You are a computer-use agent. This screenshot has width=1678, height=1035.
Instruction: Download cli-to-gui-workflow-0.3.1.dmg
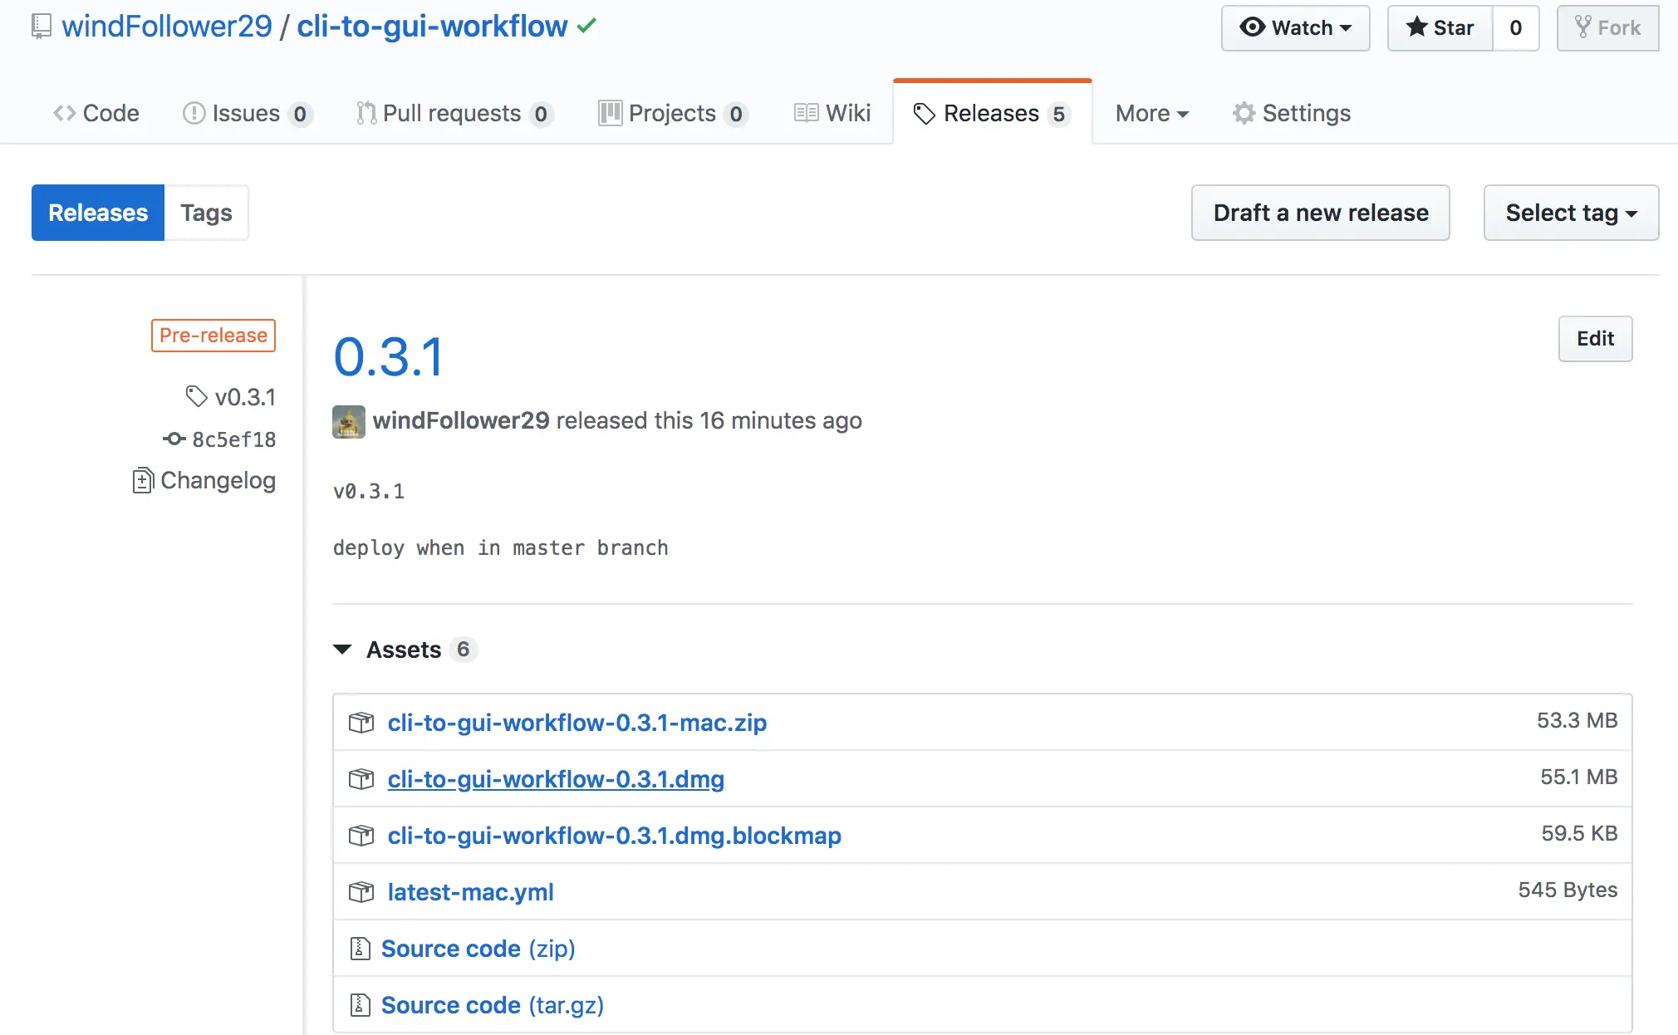coord(556,779)
